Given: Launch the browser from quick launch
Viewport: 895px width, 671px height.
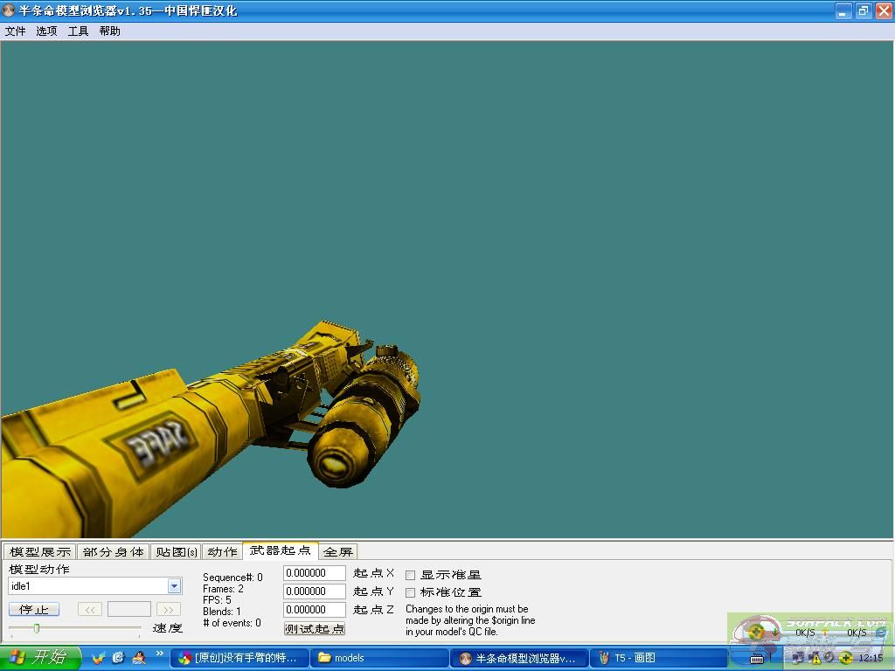Looking at the screenshot, I should [118, 657].
